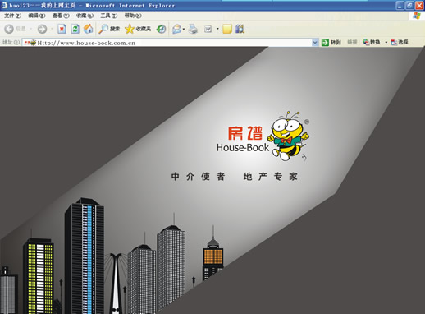Click the 选择 button on links bar
The image size is (425, 314).
click(x=400, y=42)
